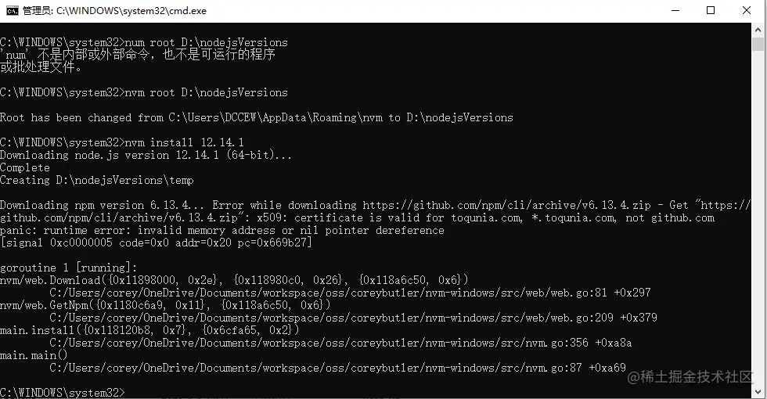
Task: Click the 'nvm install 12.14.1' command line
Action: click(x=184, y=142)
